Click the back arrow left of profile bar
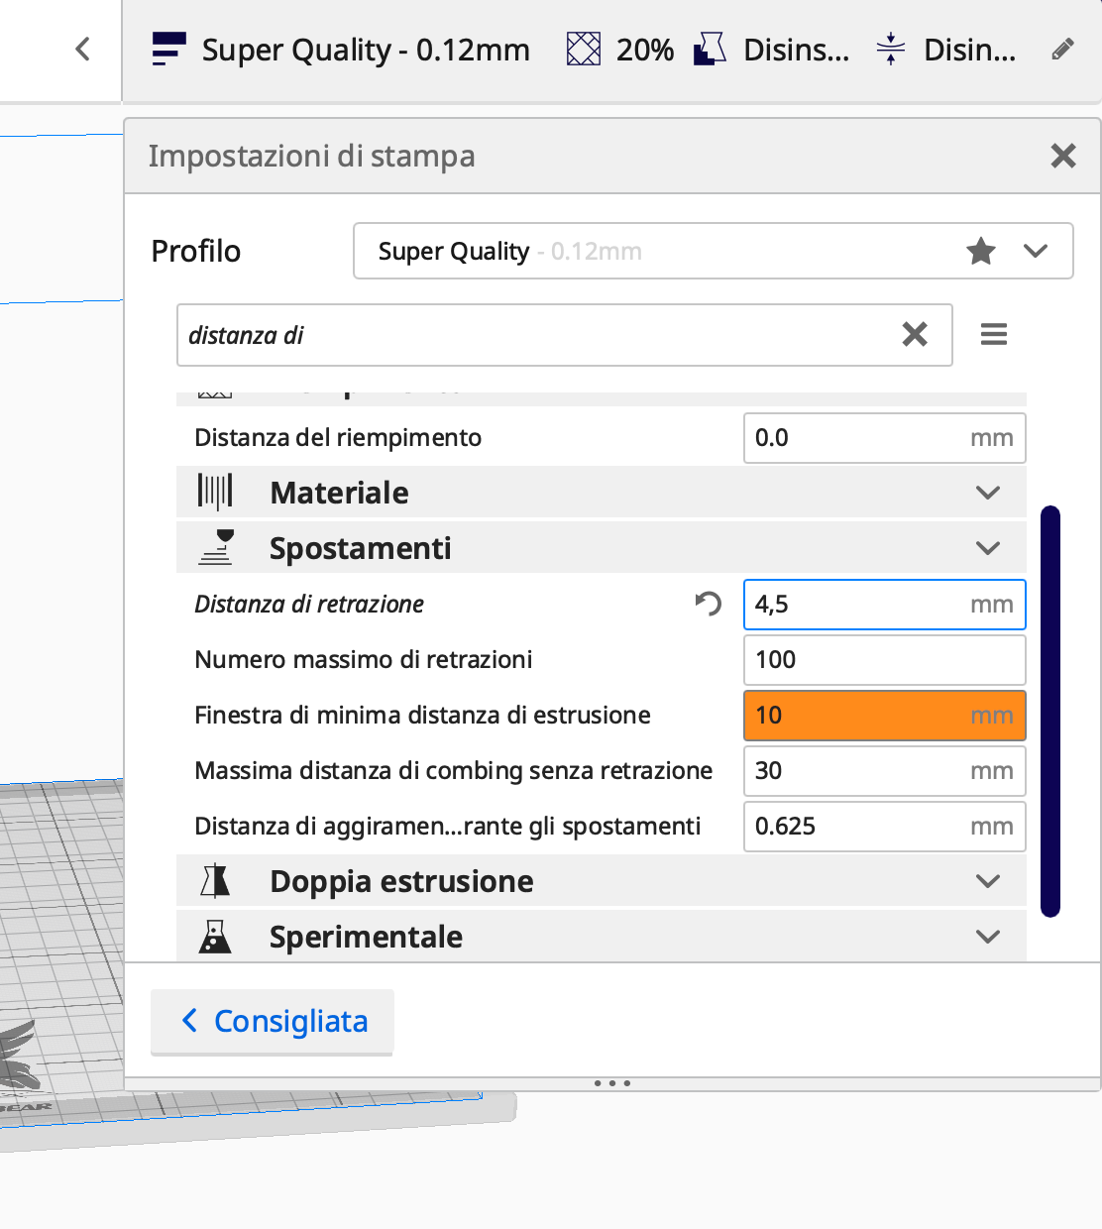 click(x=83, y=49)
